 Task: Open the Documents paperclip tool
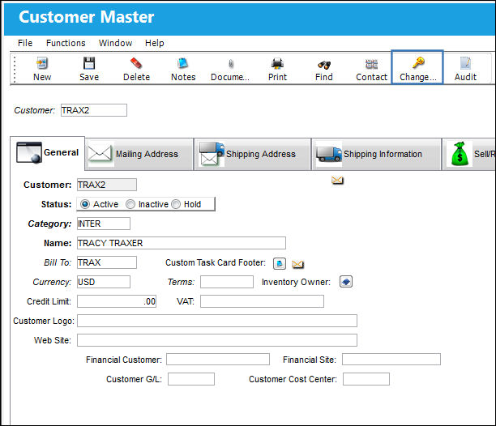(231, 69)
